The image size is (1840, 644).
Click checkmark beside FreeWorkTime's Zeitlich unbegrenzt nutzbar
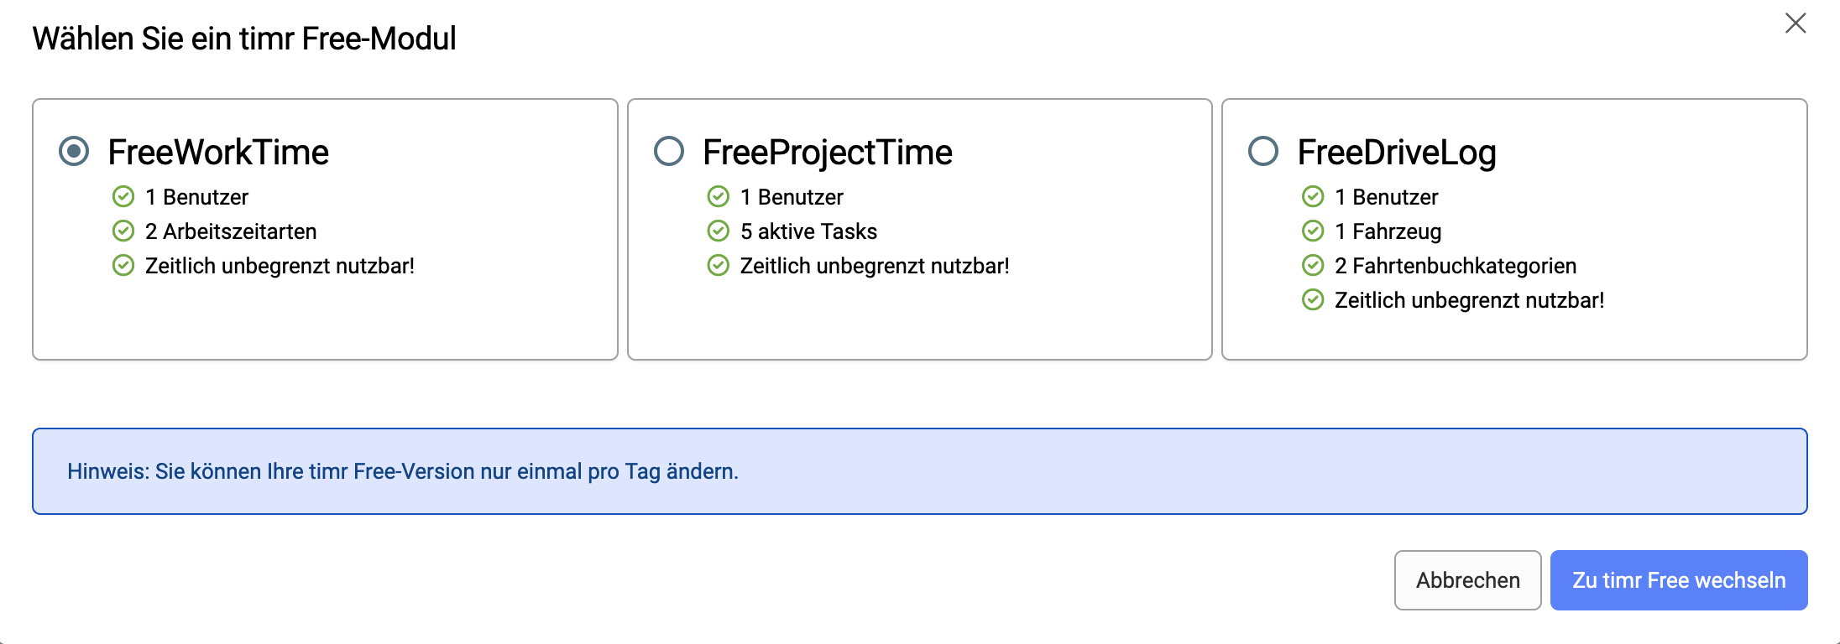point(123,265)
